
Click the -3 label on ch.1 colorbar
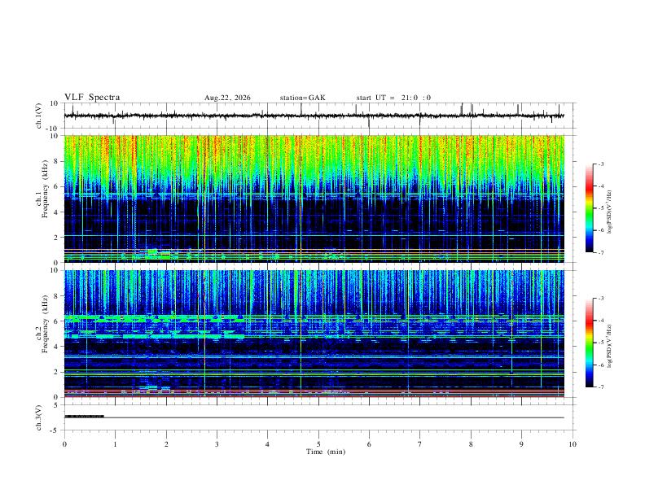pos(600,164)
